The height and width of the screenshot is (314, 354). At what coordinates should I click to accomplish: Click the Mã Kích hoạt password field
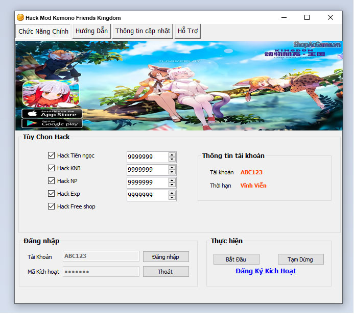[x=101, y=272]
